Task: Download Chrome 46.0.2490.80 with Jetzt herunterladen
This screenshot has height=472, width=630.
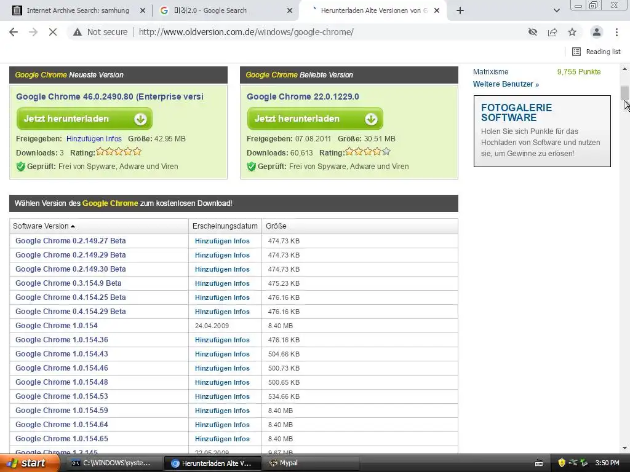Action: coord(84,119)
